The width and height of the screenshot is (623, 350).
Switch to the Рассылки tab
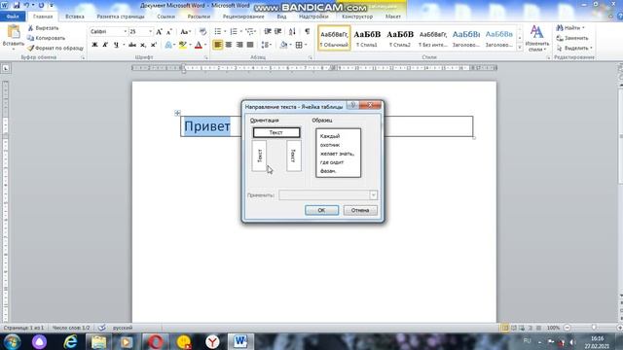point(199,17)
